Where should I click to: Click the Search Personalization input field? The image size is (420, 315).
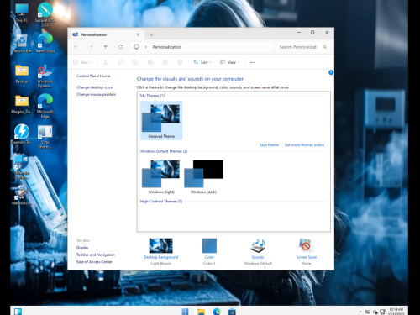pyautogui.click(x=301, y=47)
